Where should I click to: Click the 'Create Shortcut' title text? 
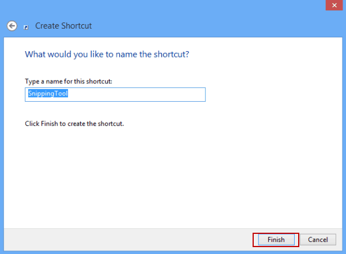[63, 26]
